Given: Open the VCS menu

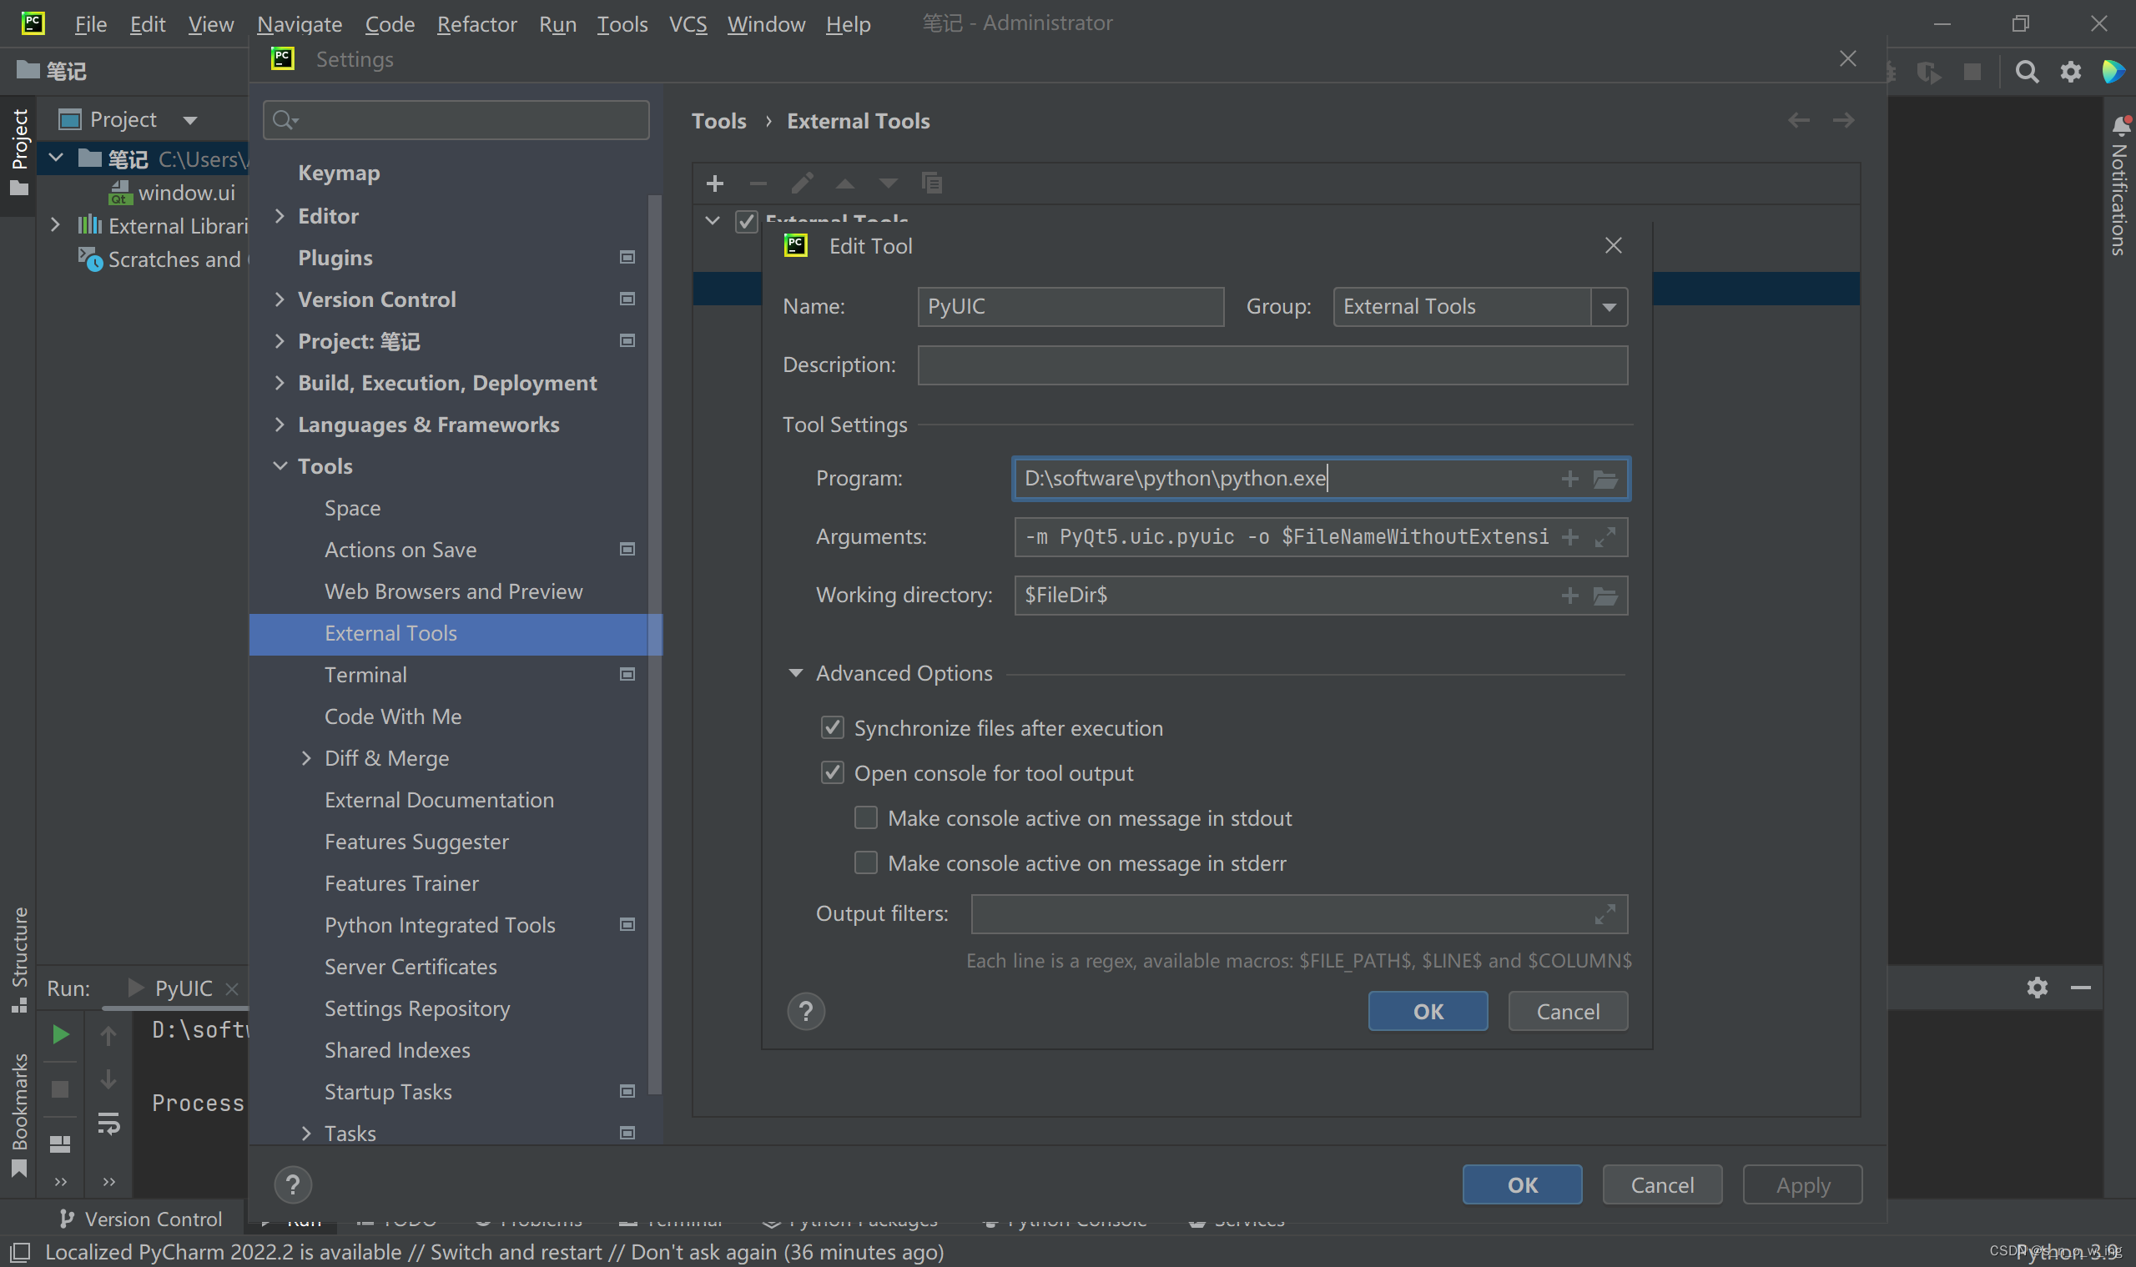Looking at the screenshot, I should [x=688, y=24].
